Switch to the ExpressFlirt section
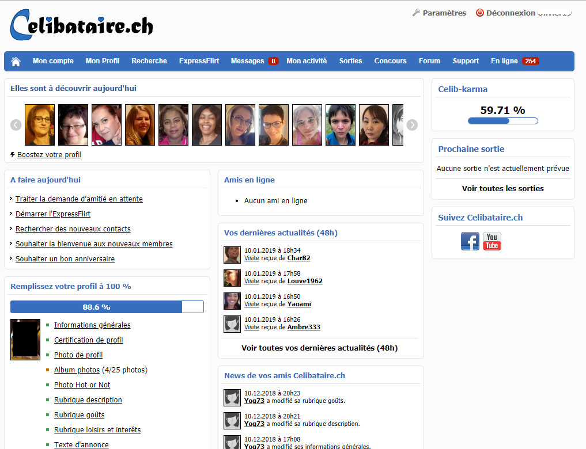 coord(199,61)
